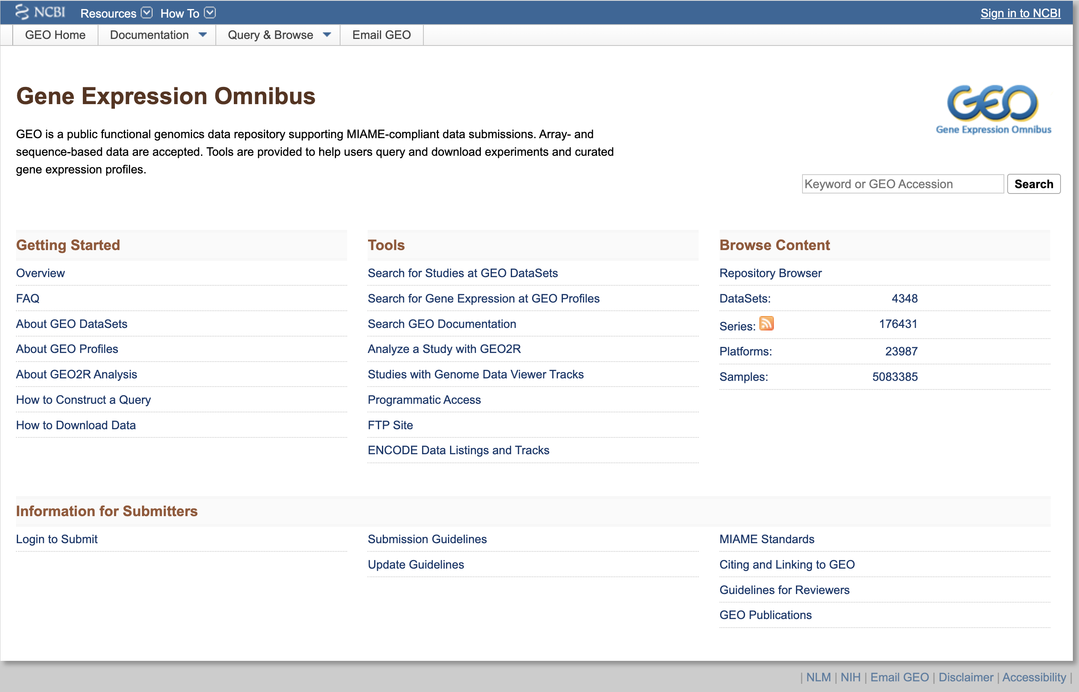Open the FAQ page

[x=27, y=298]
